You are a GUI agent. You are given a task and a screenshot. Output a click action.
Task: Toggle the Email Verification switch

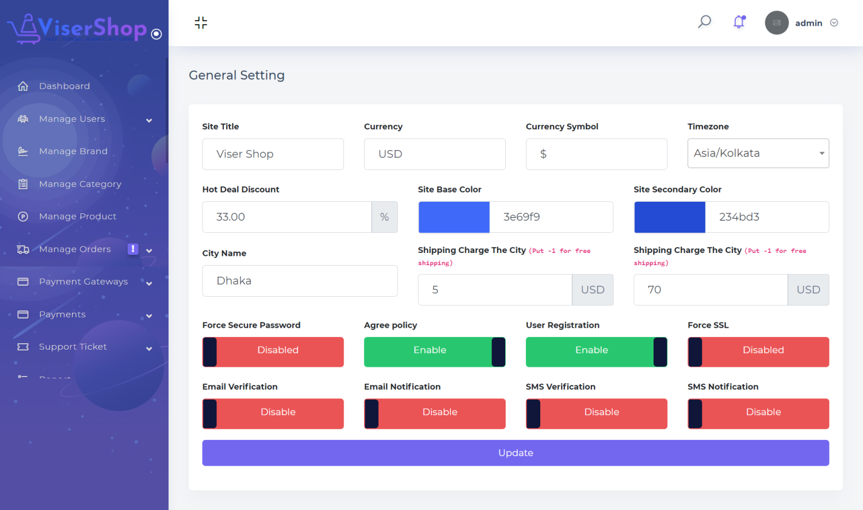coord(273,413)
